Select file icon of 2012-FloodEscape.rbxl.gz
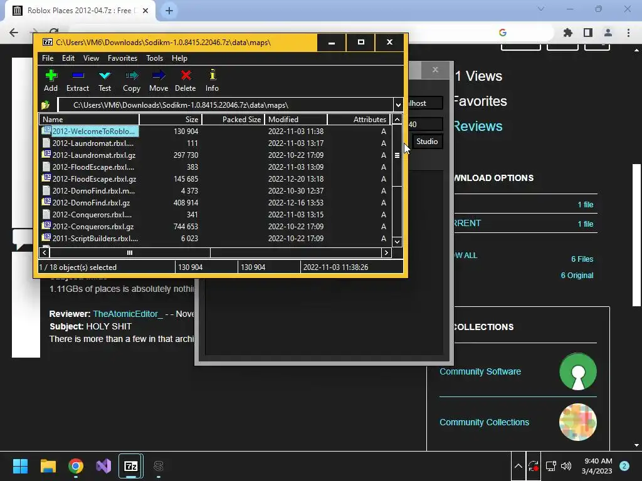The image size is (642, 481). click(x=46, y=178)
